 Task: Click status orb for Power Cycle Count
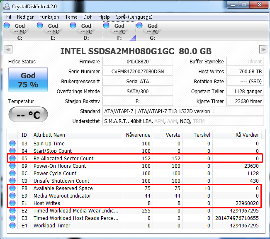[x=12, y=173]
